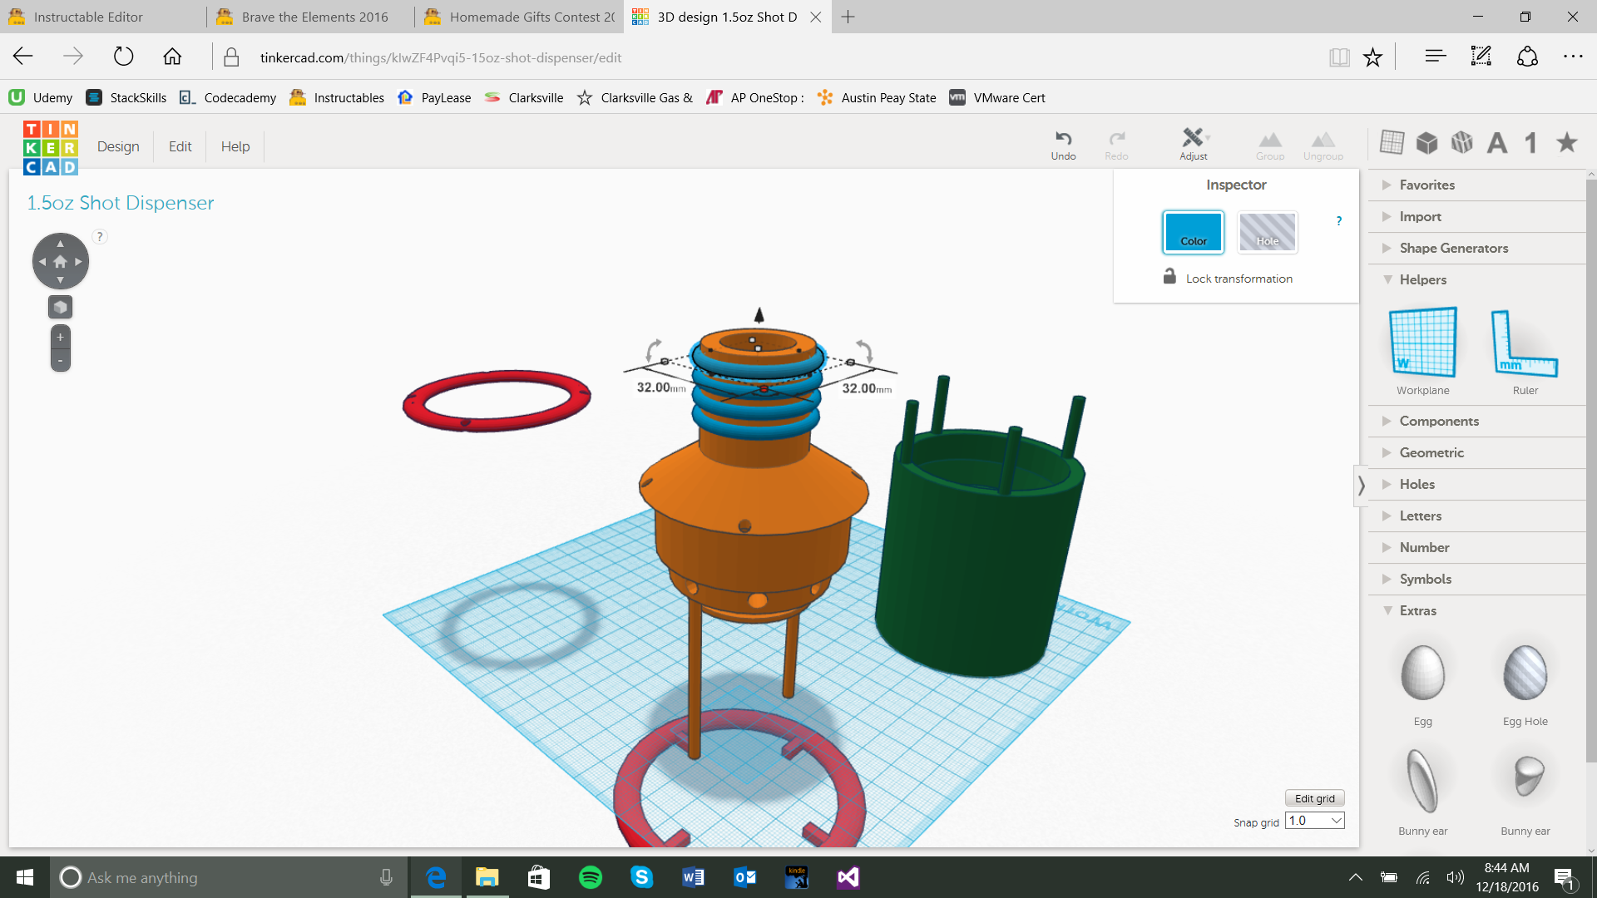Open the Snap grid dropdown

tap(1315, 821)
